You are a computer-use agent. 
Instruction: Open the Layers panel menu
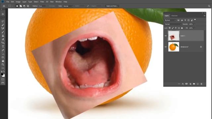tap(204, 16)
